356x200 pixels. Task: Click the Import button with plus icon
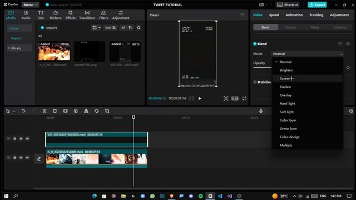point(49,28)
